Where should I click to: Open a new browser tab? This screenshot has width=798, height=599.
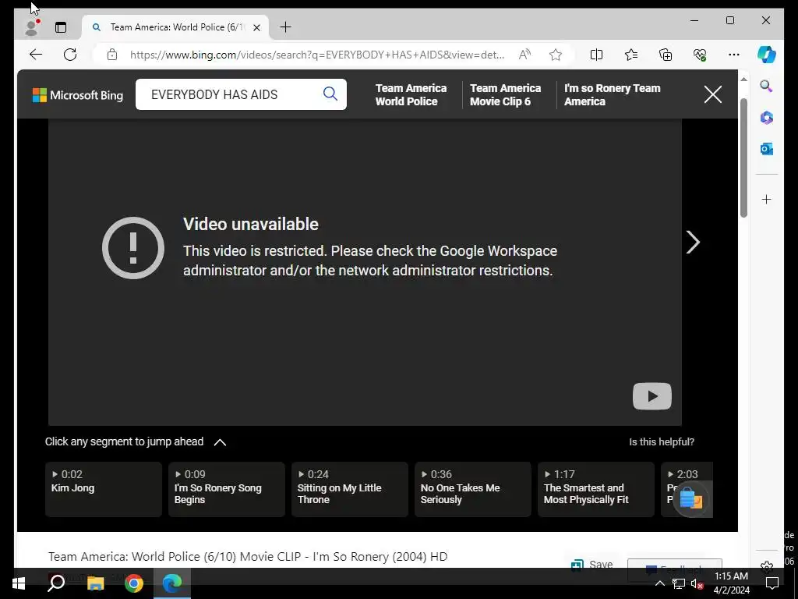point(285,27)
